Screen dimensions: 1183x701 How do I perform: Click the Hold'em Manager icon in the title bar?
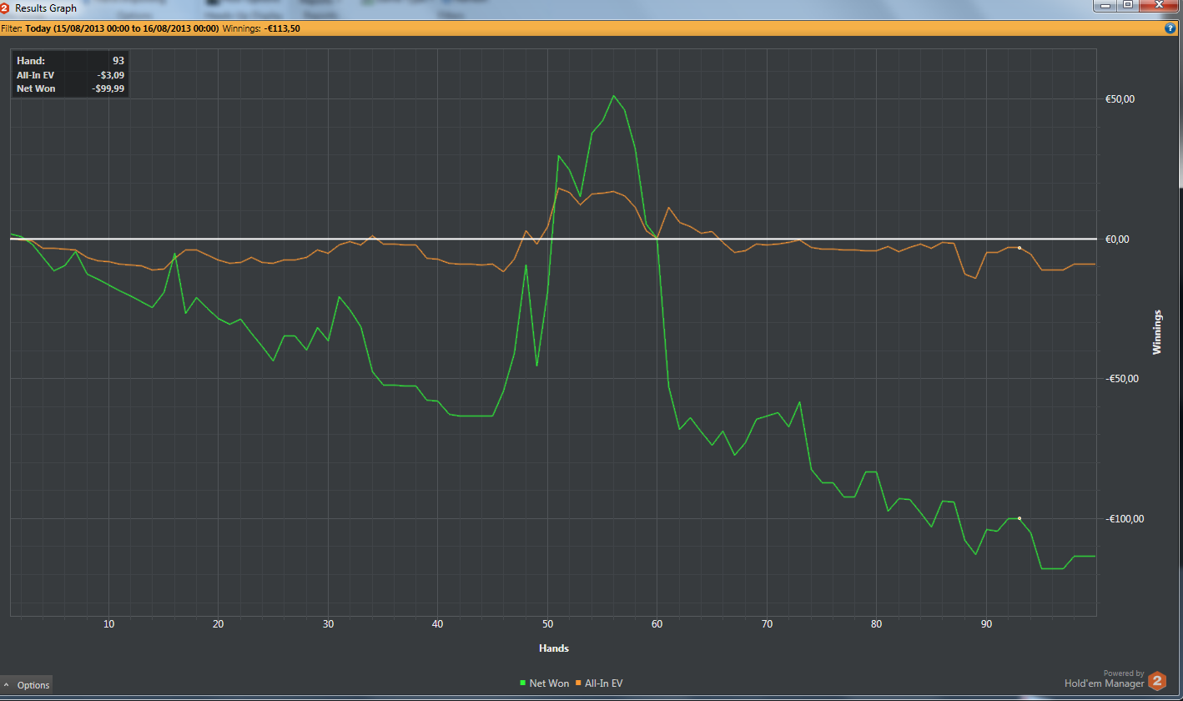pos(5,8)
